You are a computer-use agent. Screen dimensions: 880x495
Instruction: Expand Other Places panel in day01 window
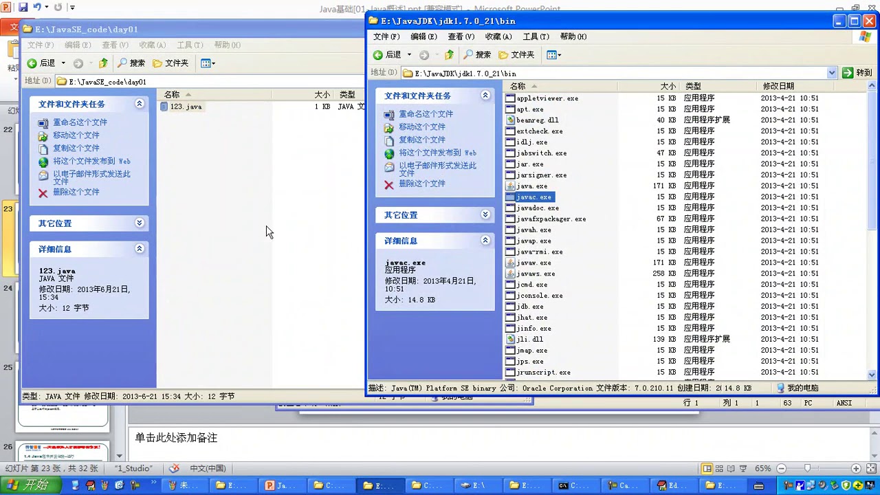tap(140, 223)
